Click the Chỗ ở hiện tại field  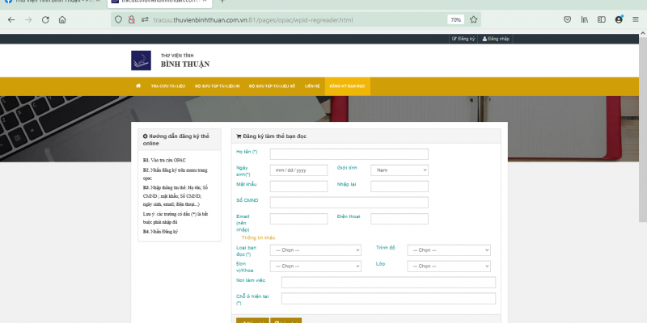point(388,298)
